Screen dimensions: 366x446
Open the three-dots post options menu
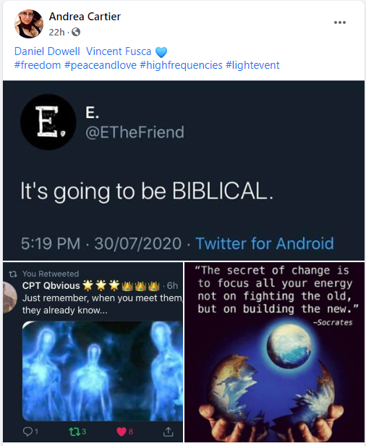[x=339, y=22]
